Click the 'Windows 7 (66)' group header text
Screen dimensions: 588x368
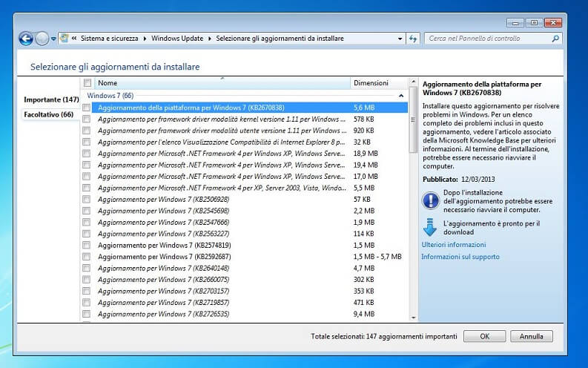(110, 96)
